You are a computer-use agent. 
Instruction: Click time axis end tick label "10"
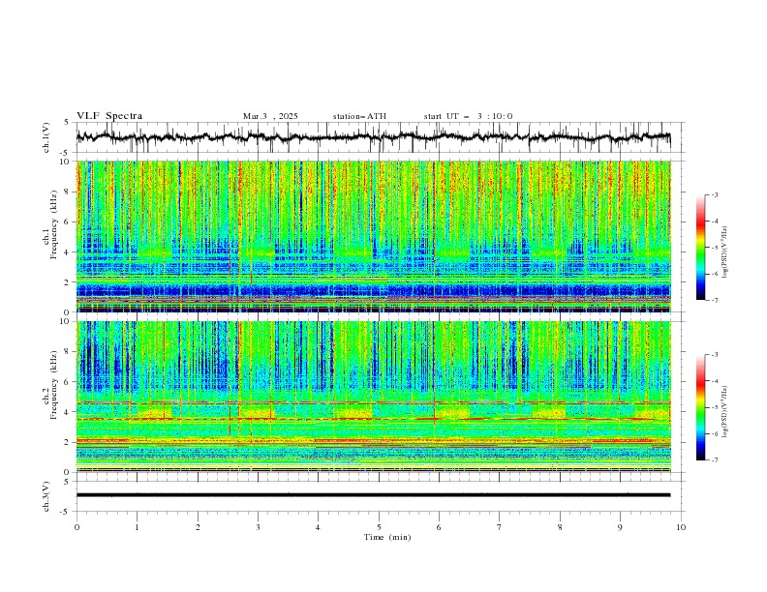pos(681,527)
